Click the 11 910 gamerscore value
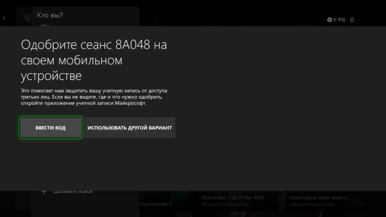The image size is (386, 217). (339, 20)
